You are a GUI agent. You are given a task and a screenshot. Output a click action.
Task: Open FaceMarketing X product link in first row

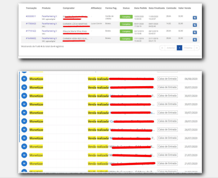click(49, 16)
